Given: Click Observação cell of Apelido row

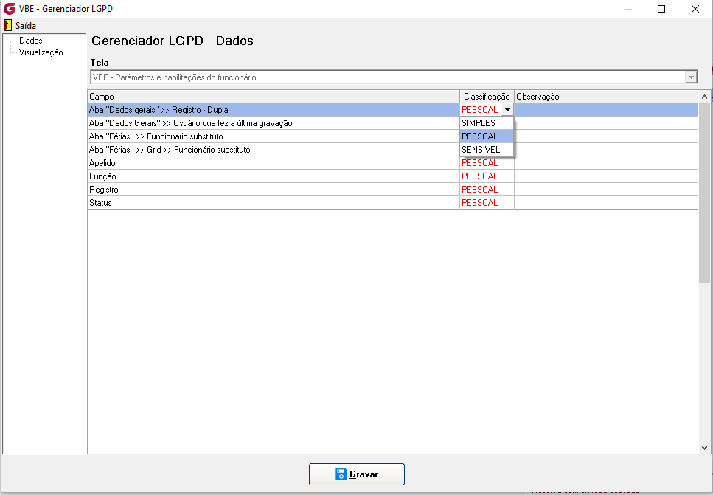Looking at the screenshot, I should tap(605, 163).
